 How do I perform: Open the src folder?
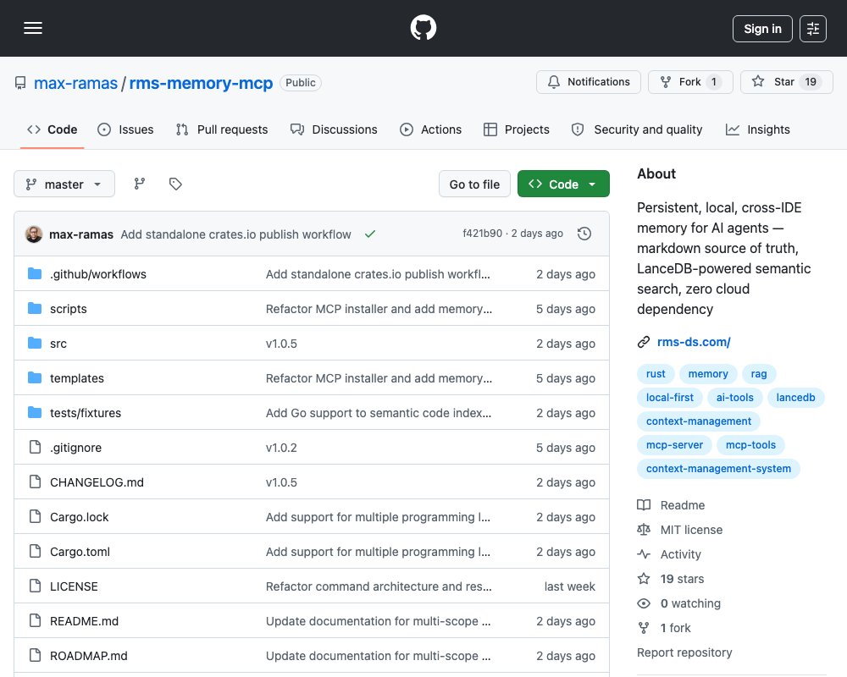pyautogui.click(x=58, y=344)
